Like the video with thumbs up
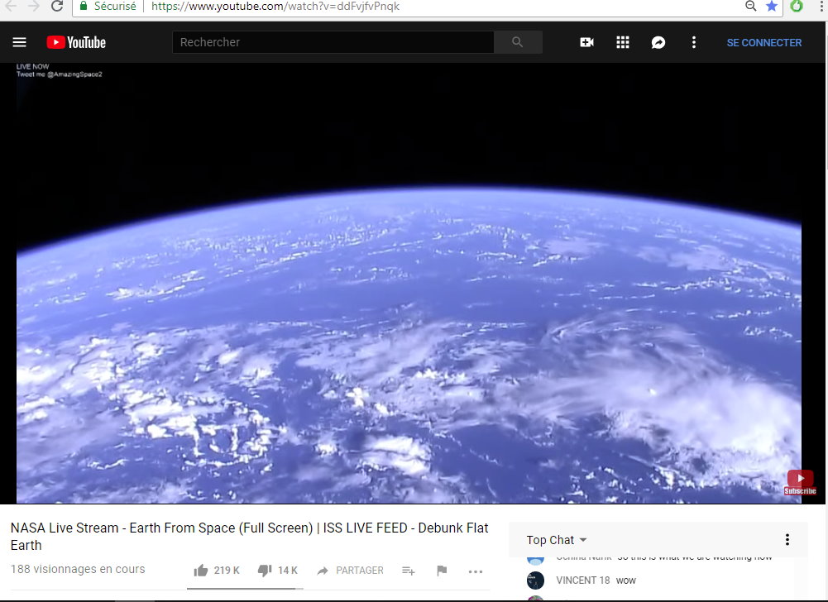The width and height of the screenshot is (828, 602). click(217, 571)
